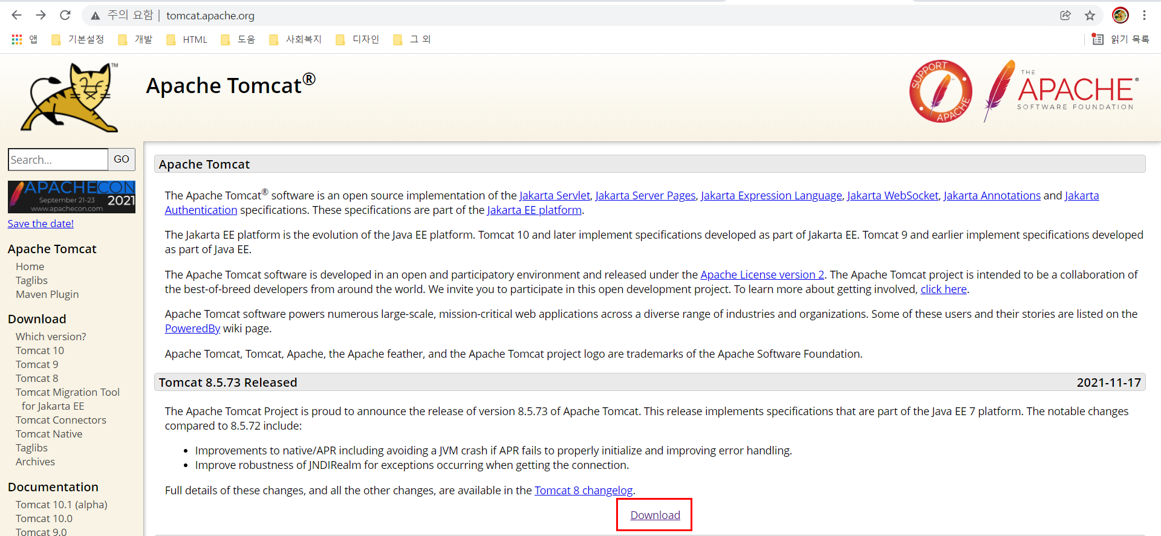1161x536 pixels.
Task: Open Tomcat 10.0 documentation link
Action: 44,518
